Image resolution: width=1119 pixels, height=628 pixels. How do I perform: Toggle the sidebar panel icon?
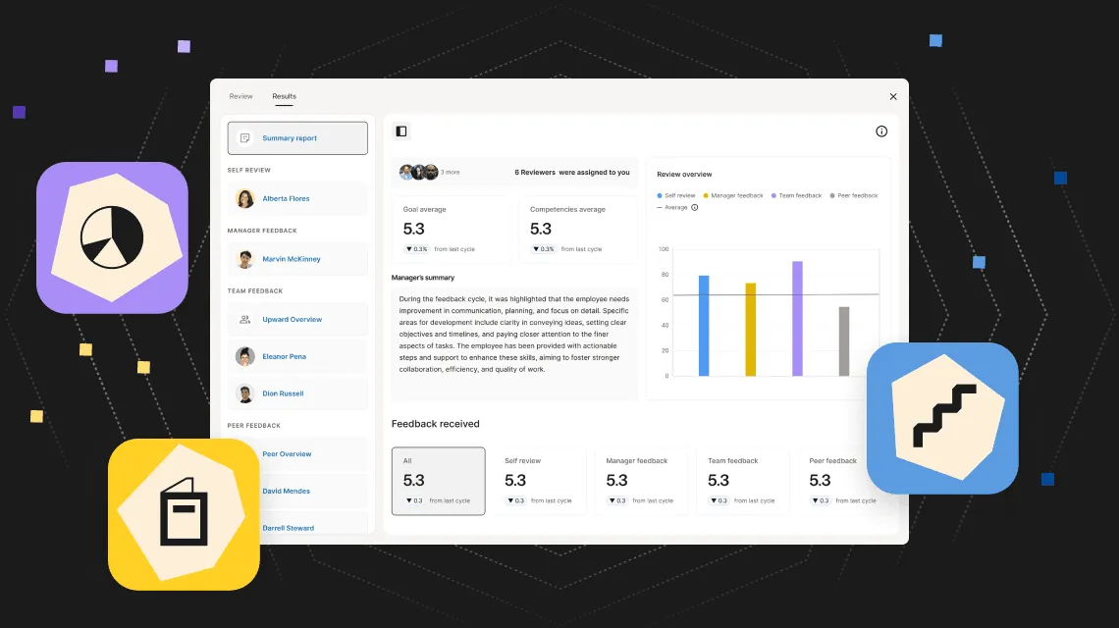[x=401, y=131]
